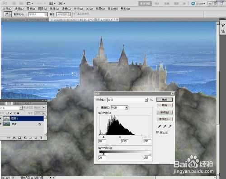Click the eyedropper tool preset icon
226x179 pixels.
point(7,14)
